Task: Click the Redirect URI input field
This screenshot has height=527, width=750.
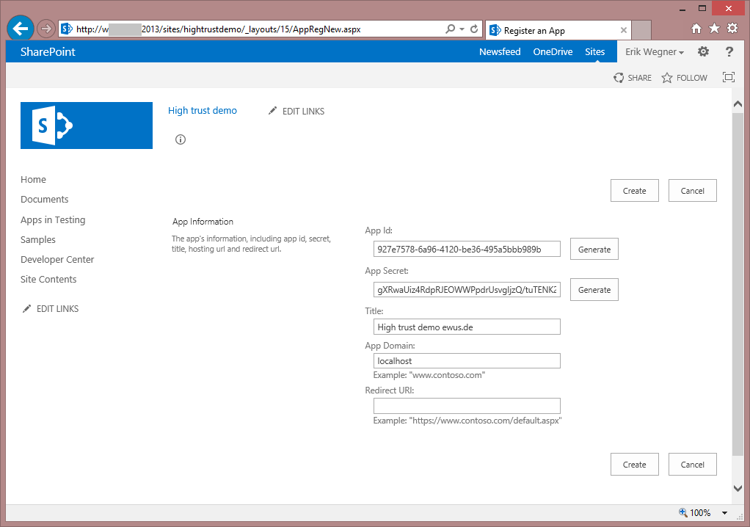Action: (466, 405)
